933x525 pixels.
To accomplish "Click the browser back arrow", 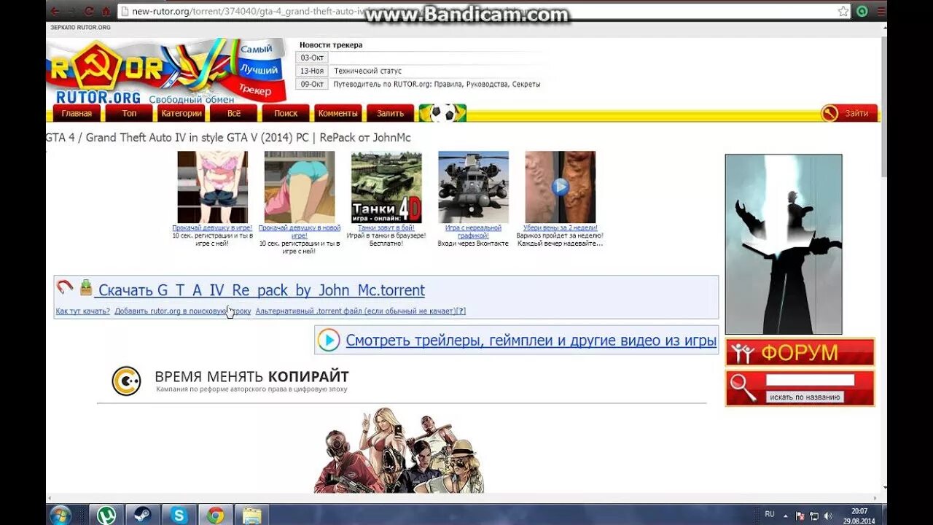I will coord(55,11).
